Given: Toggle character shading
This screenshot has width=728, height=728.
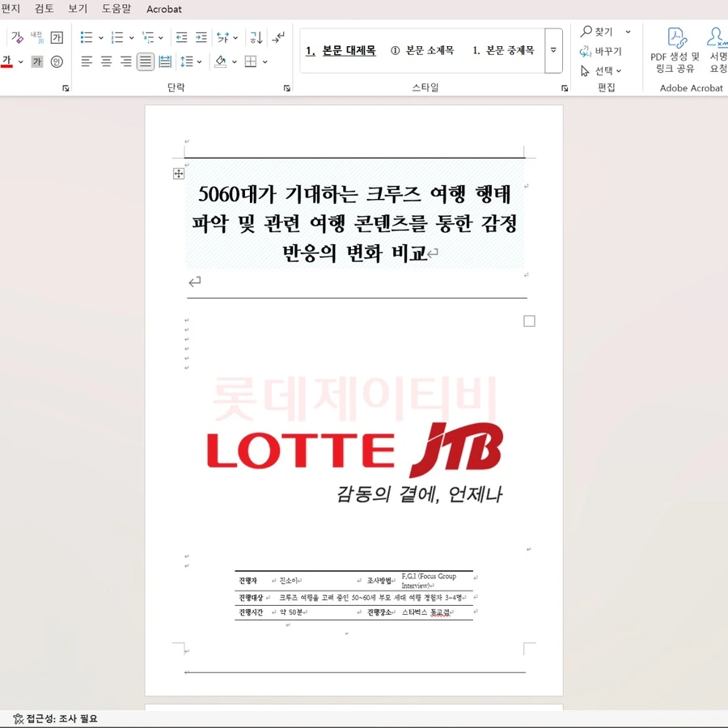Looking at the screenshot, I should pyautogui.click(x=37, y=61).
